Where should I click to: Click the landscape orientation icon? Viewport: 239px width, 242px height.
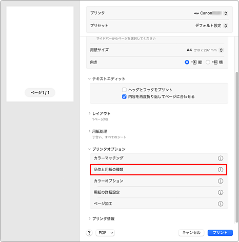215,62
